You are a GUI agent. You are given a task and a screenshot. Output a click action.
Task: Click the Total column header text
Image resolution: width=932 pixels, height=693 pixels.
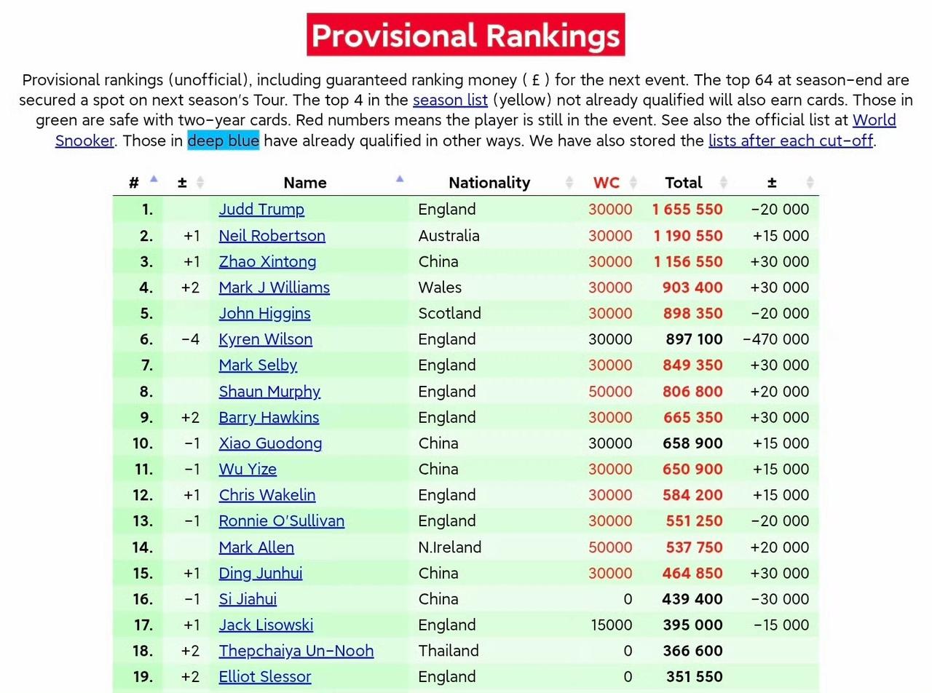point(683,183)
